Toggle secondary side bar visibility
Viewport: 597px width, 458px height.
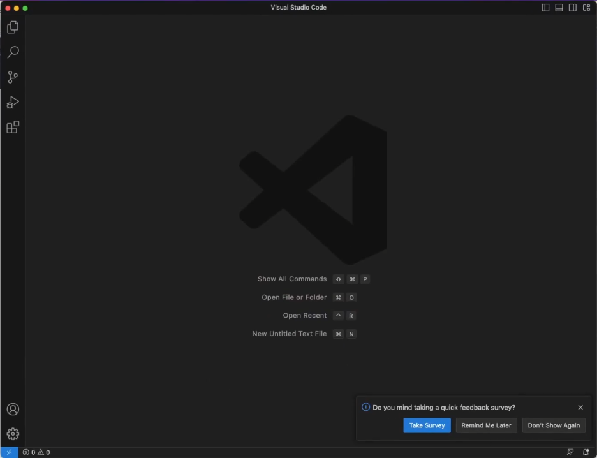coord(573,8)
